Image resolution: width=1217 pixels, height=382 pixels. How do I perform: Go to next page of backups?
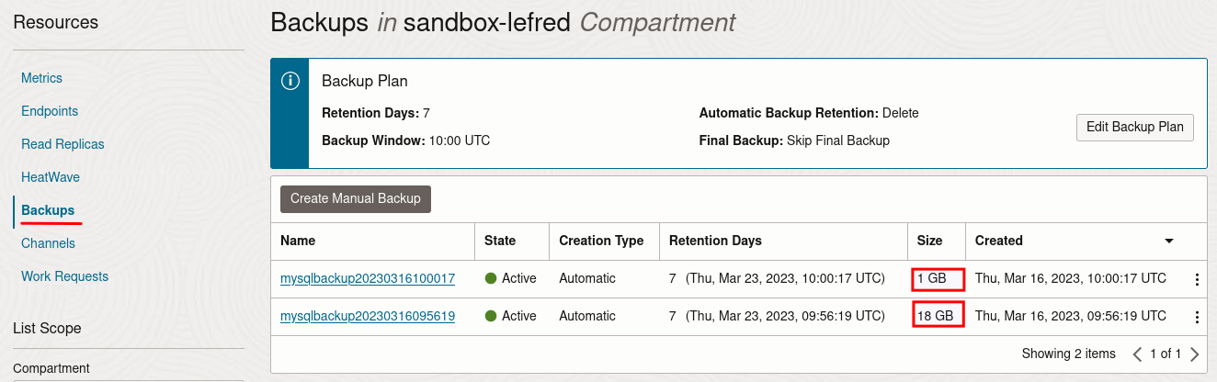point(1194,354)
